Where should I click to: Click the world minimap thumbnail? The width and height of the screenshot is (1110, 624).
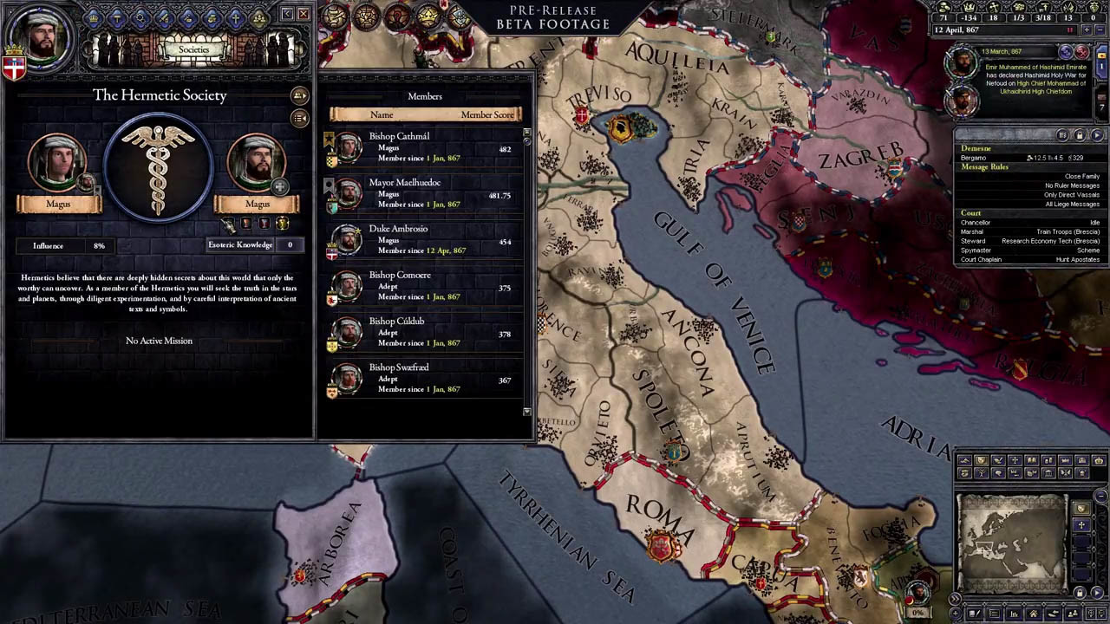pos(1011,543)
